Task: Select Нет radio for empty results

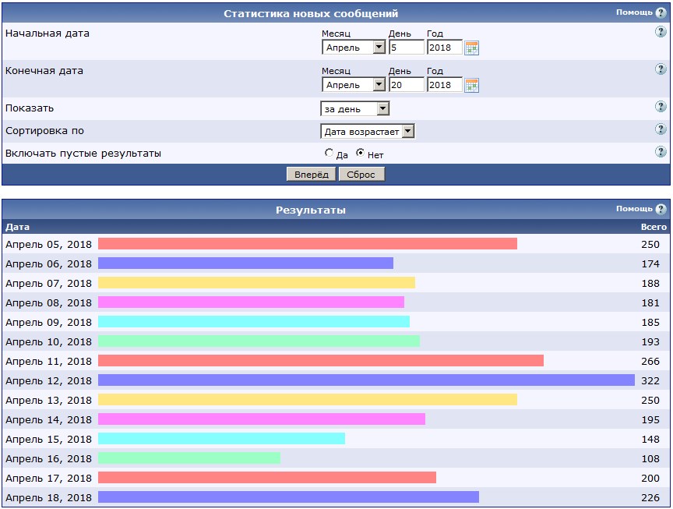Action: pyautogui.click(x=361, y=154)
